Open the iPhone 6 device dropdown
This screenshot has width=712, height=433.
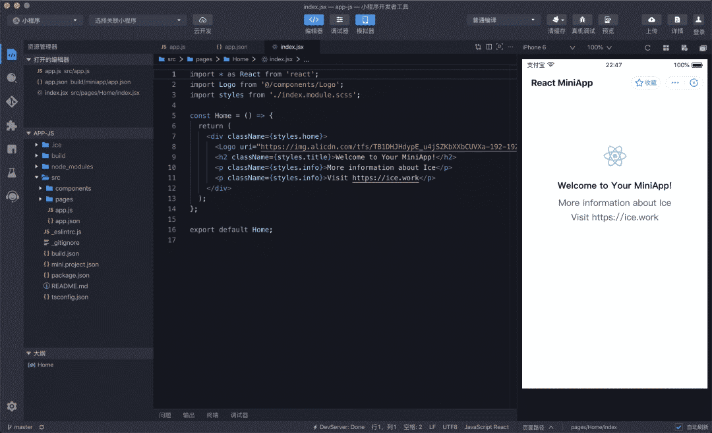549,47
